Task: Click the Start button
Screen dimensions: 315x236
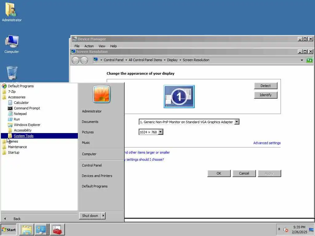Action: pos(9,230)
